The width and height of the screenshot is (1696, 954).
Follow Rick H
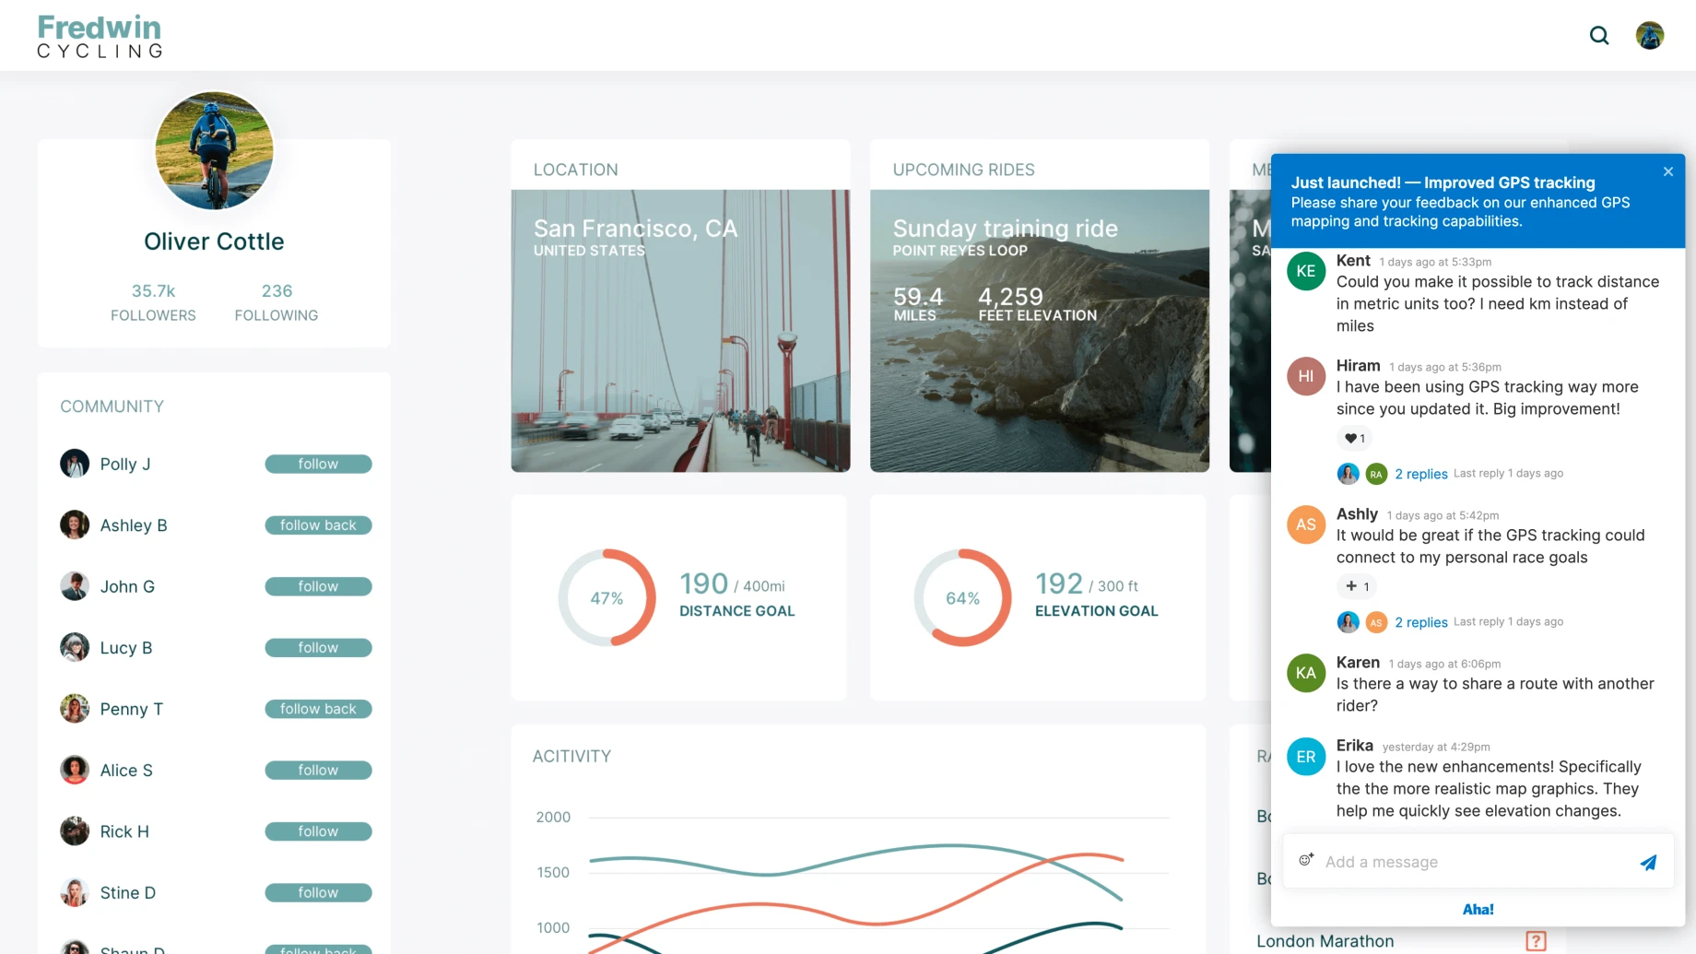pos(318,831)
